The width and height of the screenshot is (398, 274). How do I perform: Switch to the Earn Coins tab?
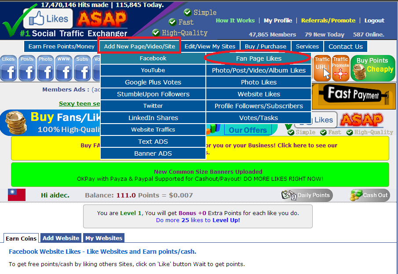[21, 238]
